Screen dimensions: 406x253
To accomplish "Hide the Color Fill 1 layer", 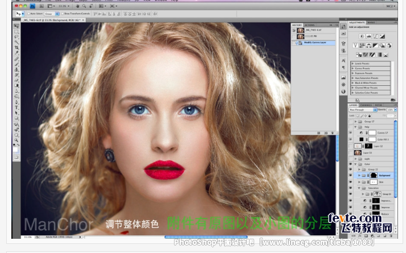I will coord(351,140).
